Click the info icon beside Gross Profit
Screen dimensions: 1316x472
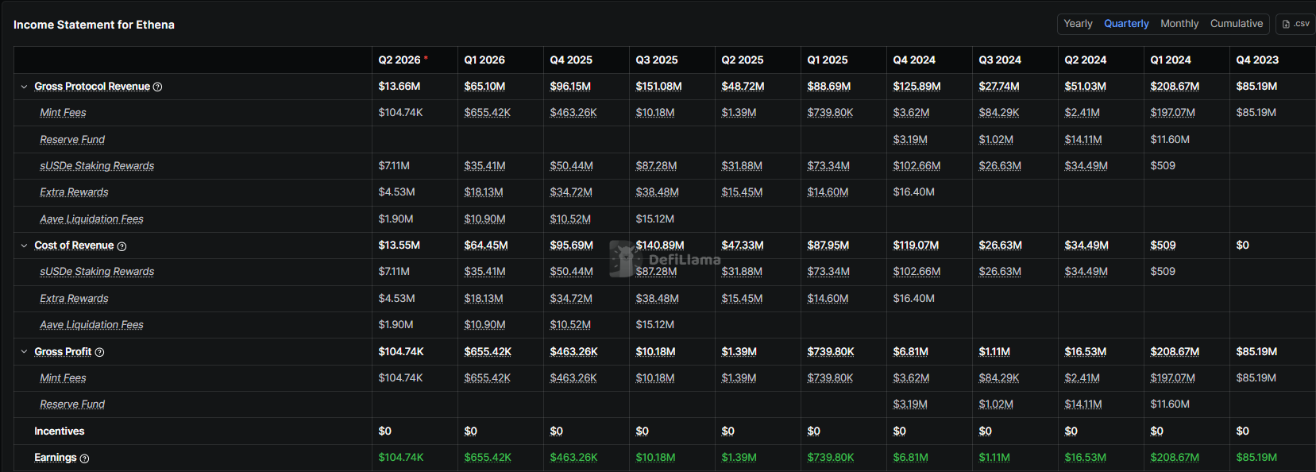(99, 352)
